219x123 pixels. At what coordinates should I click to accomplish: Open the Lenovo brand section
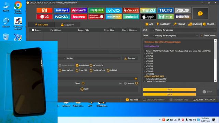click(x=79, y=17)
